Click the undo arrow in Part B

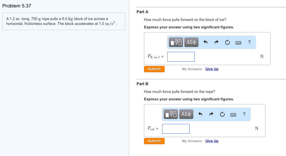200,114
